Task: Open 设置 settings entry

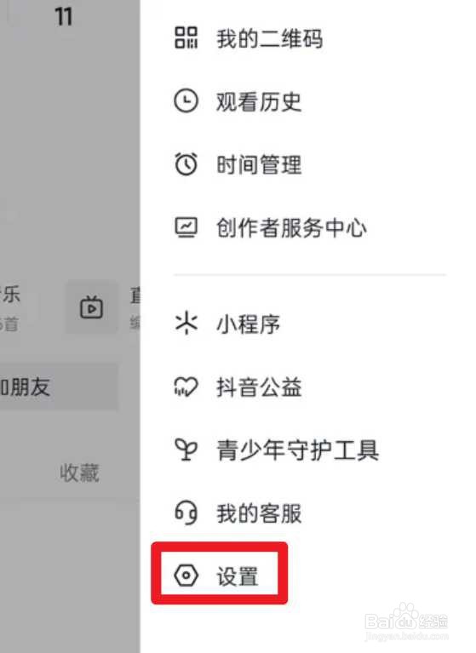Action: 219,574
